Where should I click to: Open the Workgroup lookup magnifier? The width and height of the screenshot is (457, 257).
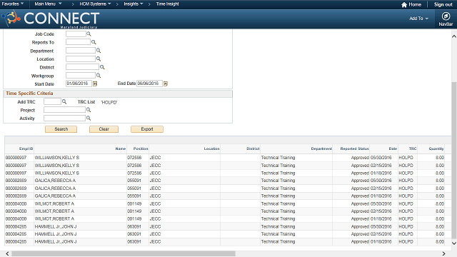coord(99,76)
